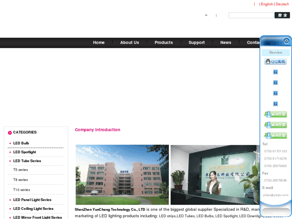Viewport: 292px width, 219px height.
Task: Switch language to Deutsch
Action: [282, 4]
